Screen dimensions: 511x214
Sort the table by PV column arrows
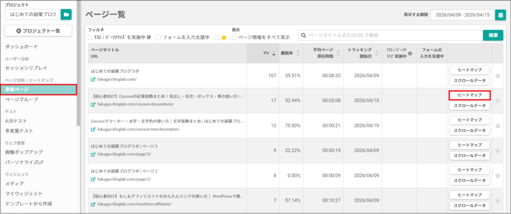pos(273,53)
